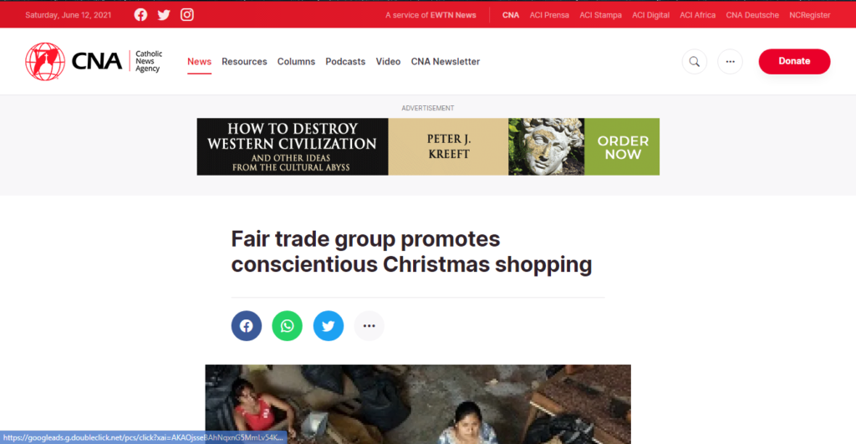Share the article via green WhatsApp circle
Screen dimensions: 856x444
pos(288,326)
